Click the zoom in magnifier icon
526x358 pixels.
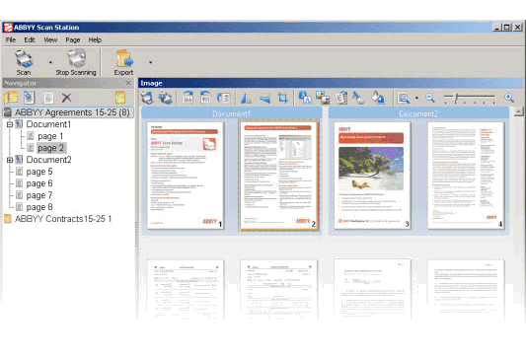click(x=508, y=98)
